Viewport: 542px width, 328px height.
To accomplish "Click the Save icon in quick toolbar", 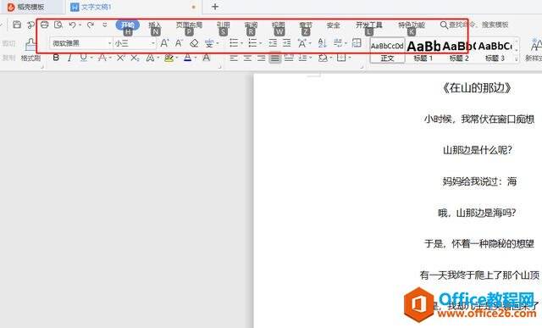I will tap(17, 25).
